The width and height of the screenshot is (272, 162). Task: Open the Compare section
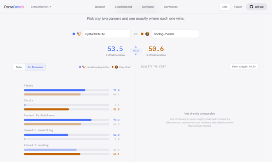pyautogui.click(x=148, y=7)
